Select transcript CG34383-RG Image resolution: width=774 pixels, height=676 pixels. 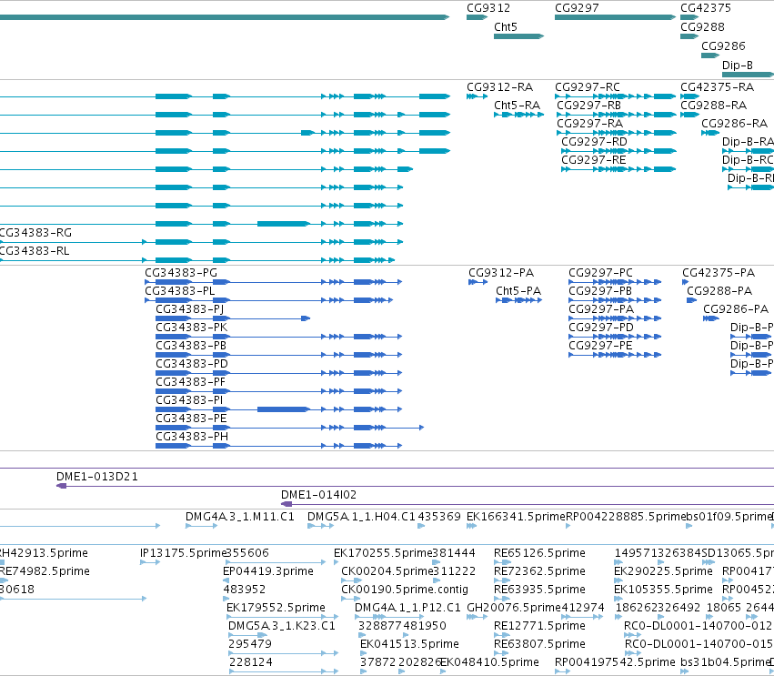tap(35, 233)
